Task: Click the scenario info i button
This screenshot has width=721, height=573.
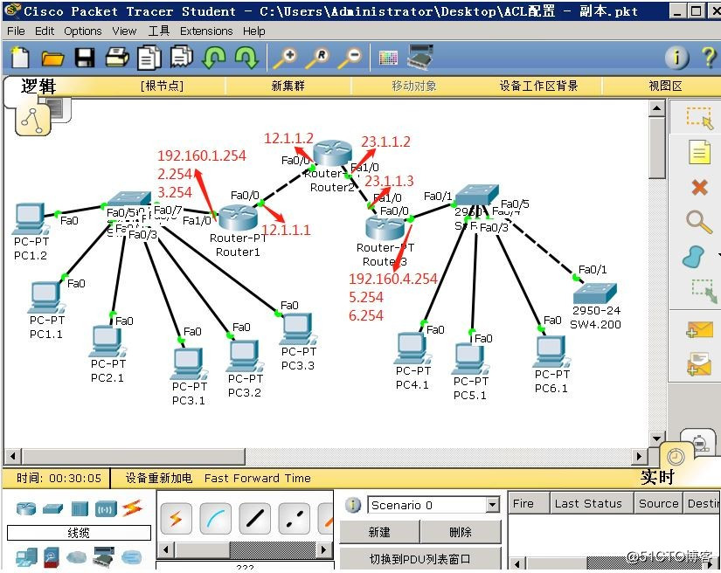Action: (353, 505)
